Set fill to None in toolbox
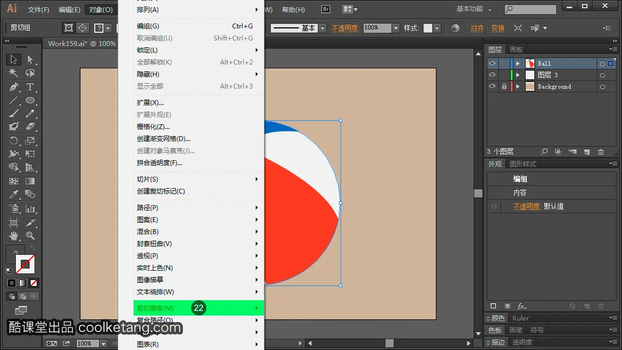This screenshot has width=622, height=350. 34,283
